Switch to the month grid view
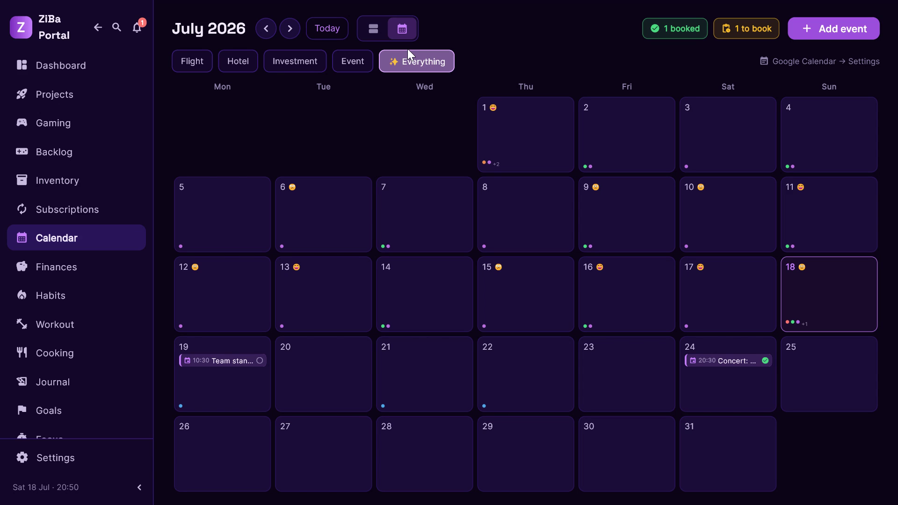The image size is (898, 505). pos(402,29)
